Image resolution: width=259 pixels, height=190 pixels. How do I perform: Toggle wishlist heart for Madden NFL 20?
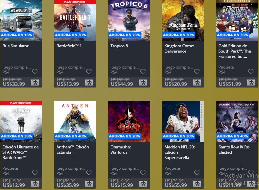[197, 173]
